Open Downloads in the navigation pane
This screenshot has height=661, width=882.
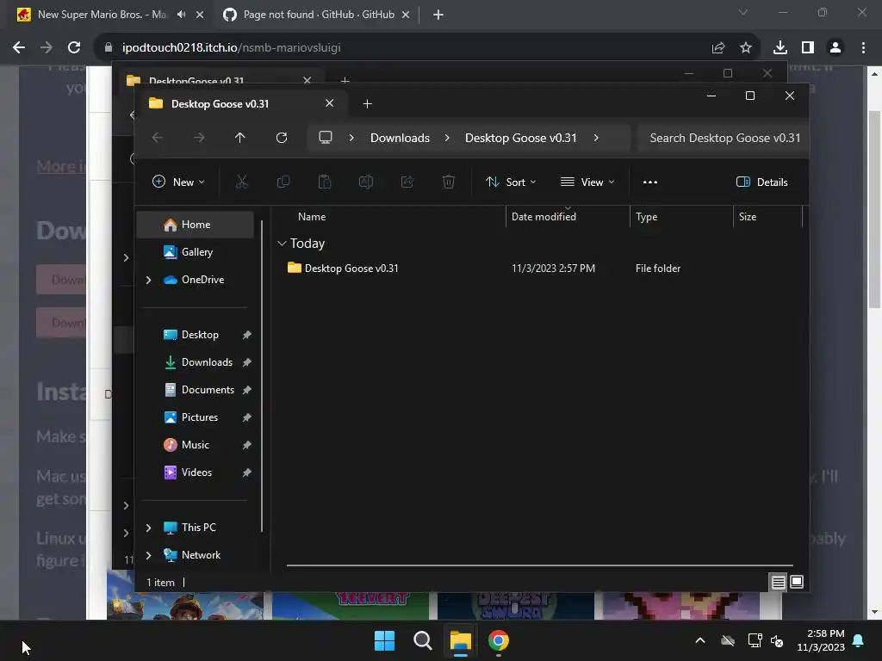coord(196,362)
